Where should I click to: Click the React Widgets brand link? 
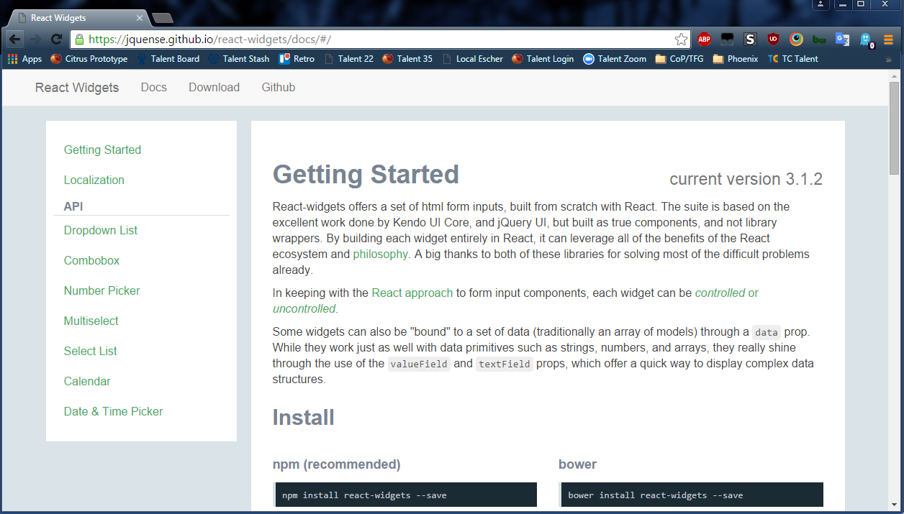pos(77,88)
